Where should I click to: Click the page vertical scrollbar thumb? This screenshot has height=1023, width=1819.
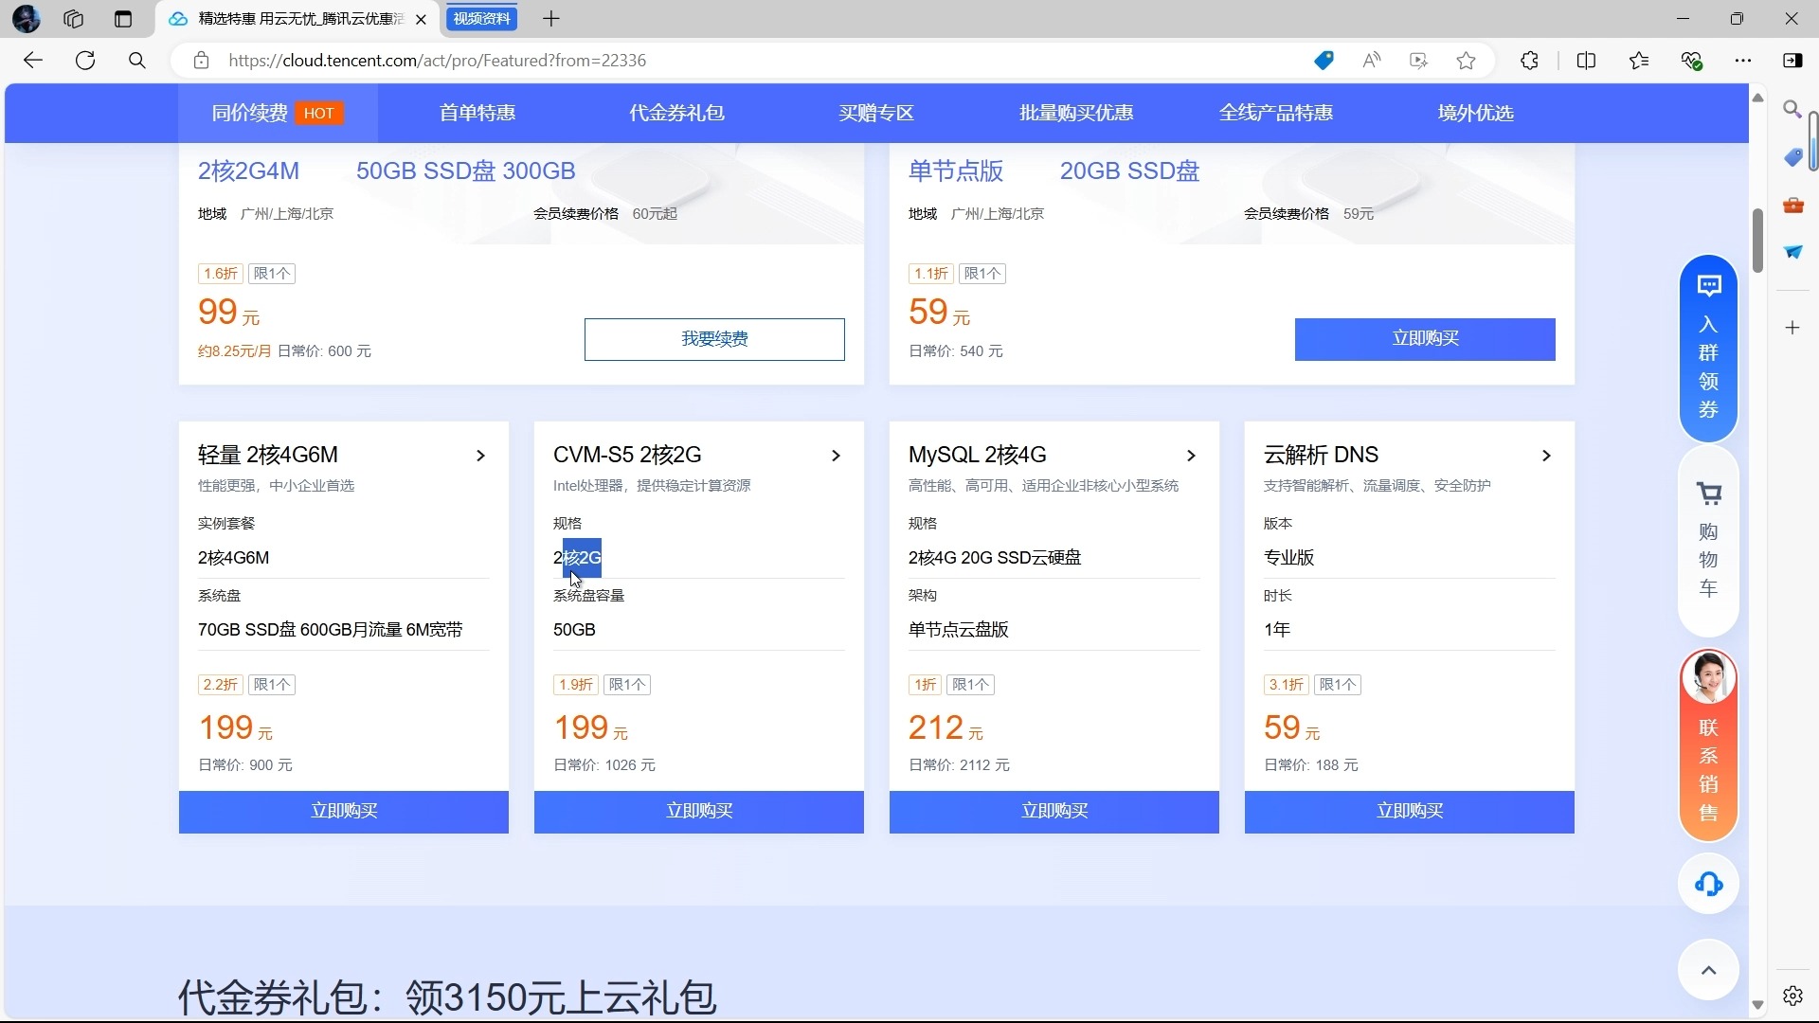[1757, 240]
